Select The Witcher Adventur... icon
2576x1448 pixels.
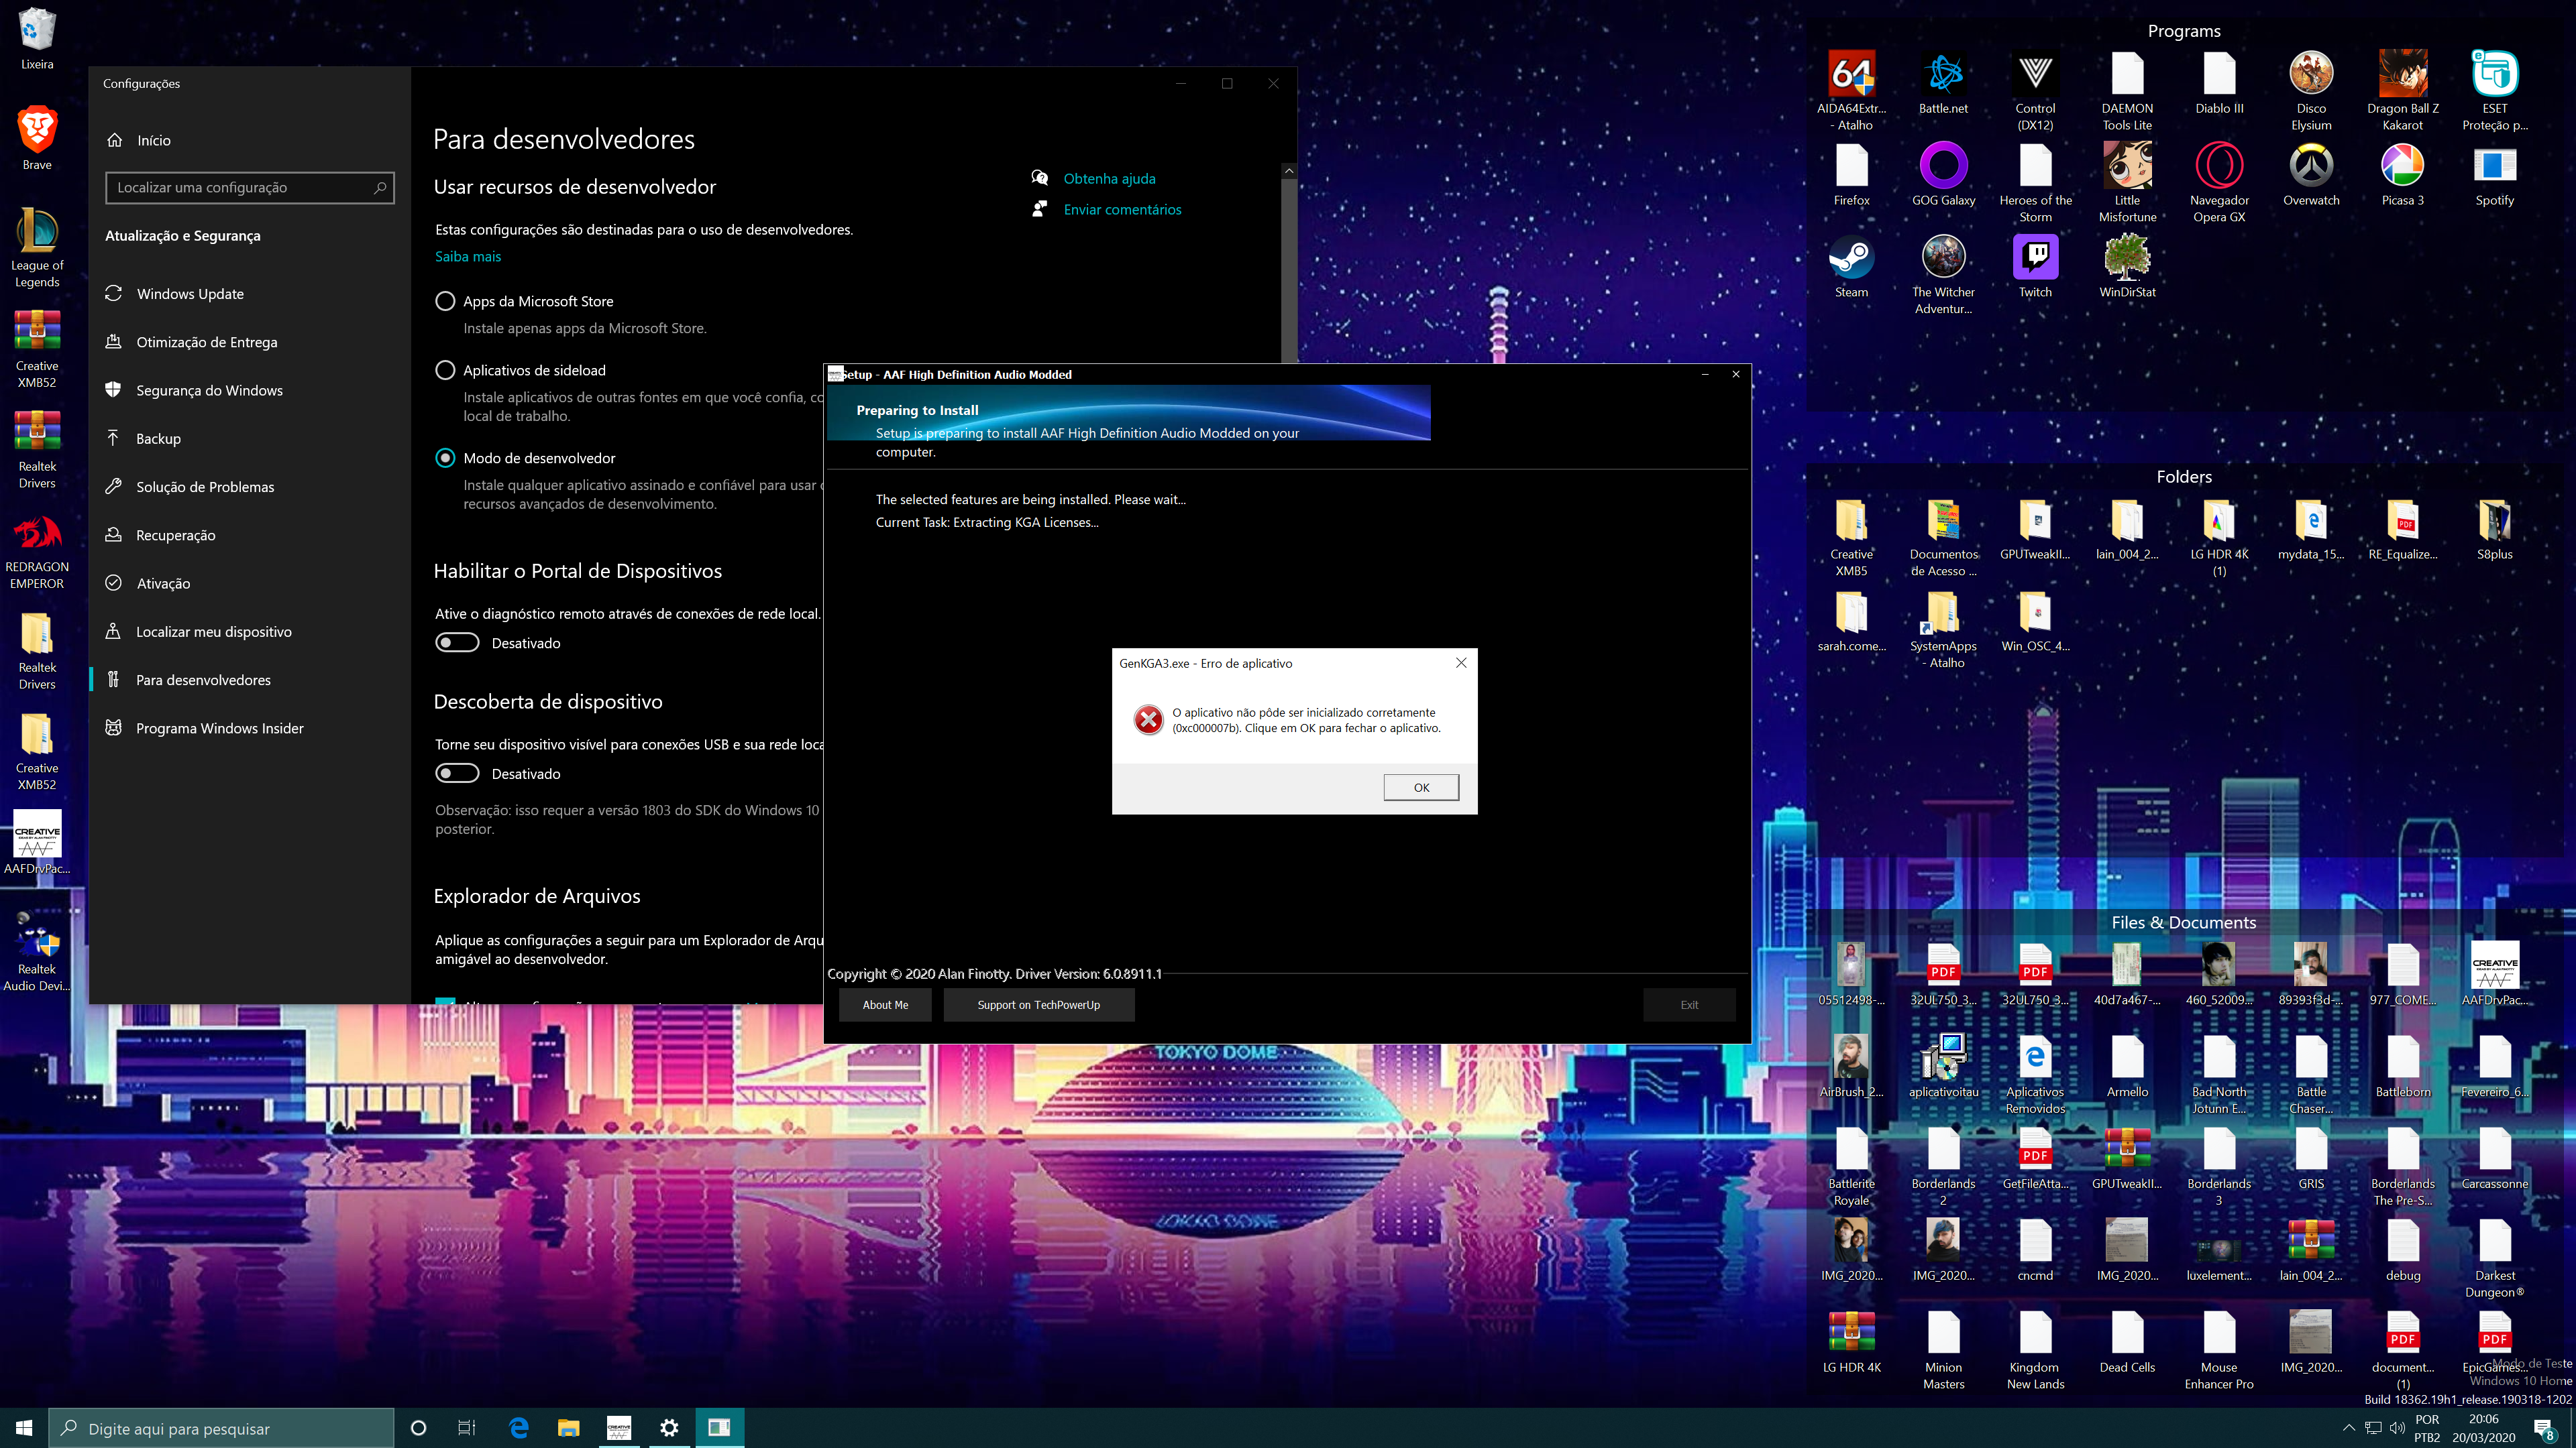[x=1943, y=274]
